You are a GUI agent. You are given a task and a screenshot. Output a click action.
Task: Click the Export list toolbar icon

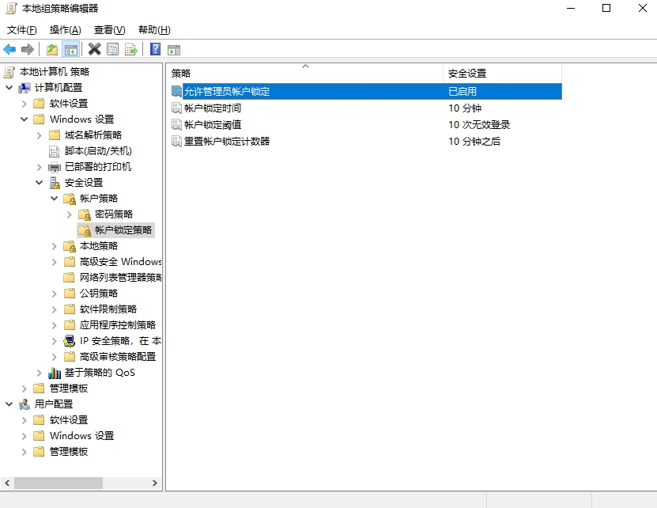(x=131, y=50)
